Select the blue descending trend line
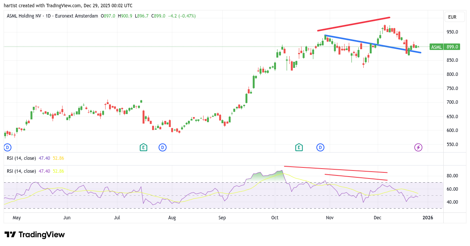This screenshot has height=246, width=470. click(373, 44)
